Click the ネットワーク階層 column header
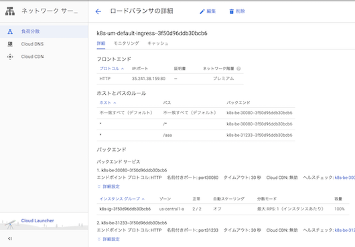 218,69
